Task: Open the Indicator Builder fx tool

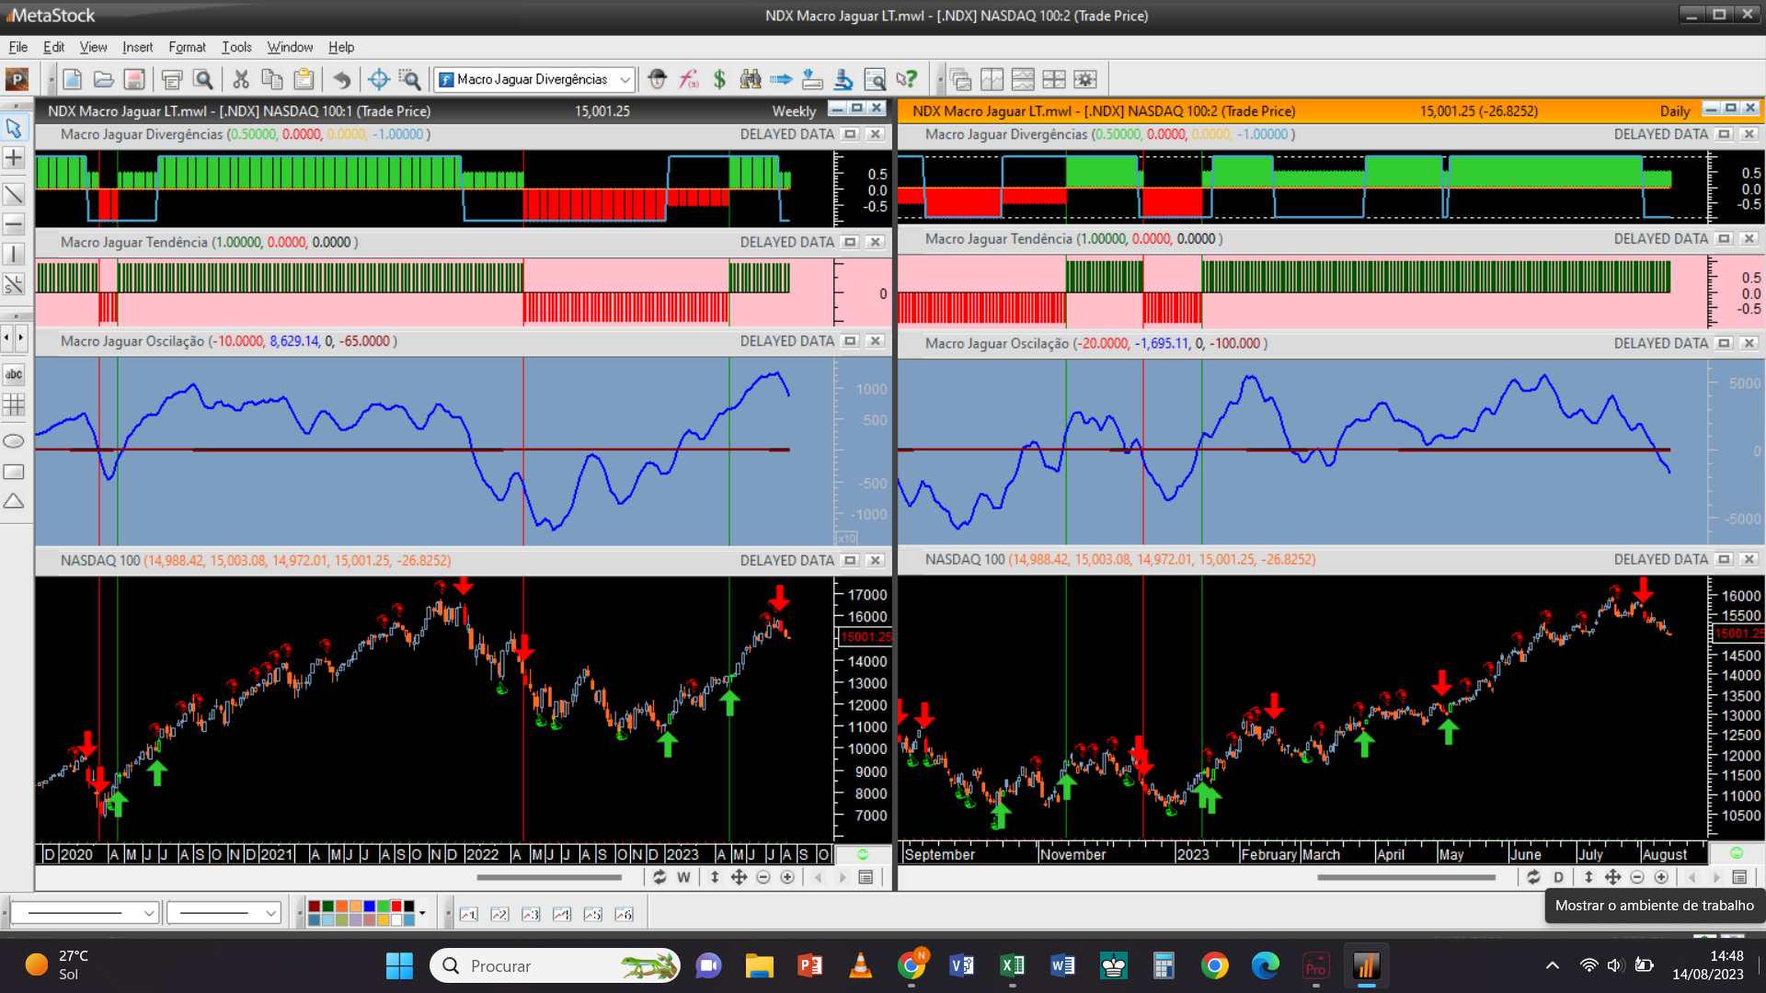Action: click(x=689, y=80)
